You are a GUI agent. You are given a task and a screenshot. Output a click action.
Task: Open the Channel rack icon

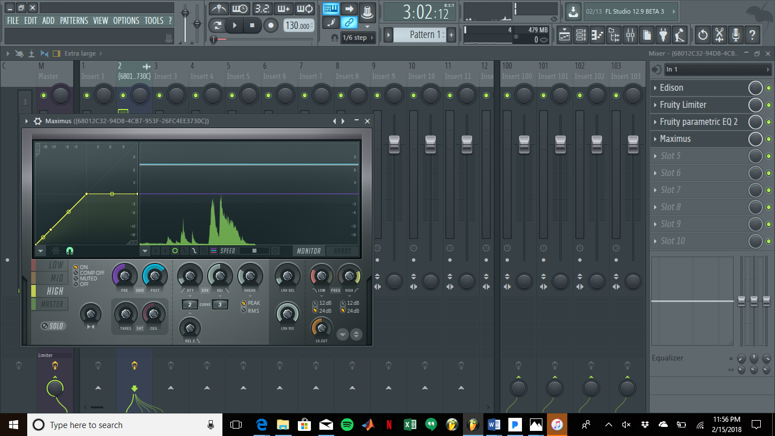coord(581,35)
